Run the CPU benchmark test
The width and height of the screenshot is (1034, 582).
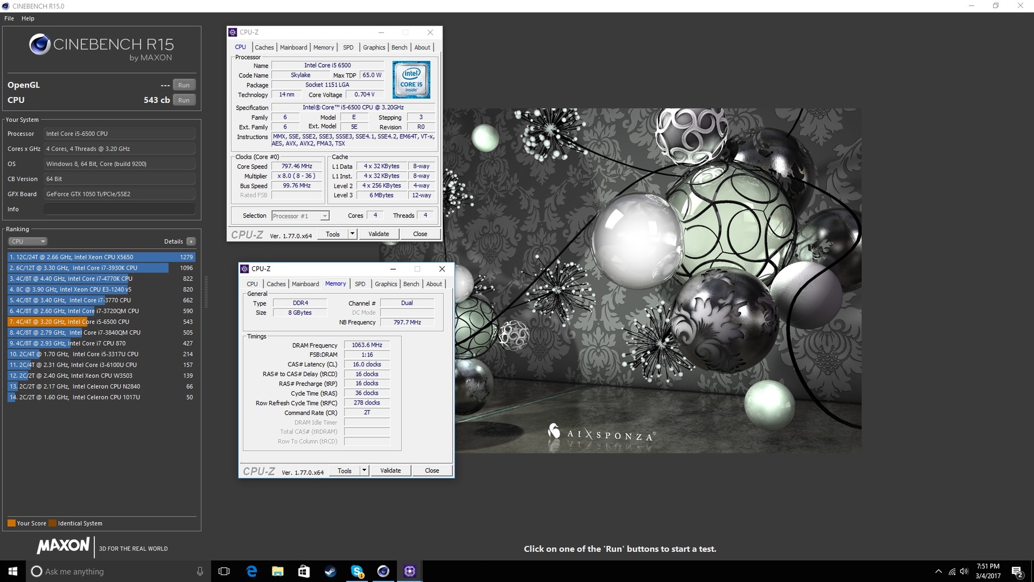[x=184, y=100]
